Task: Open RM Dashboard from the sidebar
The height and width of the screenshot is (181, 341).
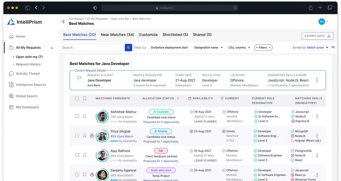Action: coord(27,107)
